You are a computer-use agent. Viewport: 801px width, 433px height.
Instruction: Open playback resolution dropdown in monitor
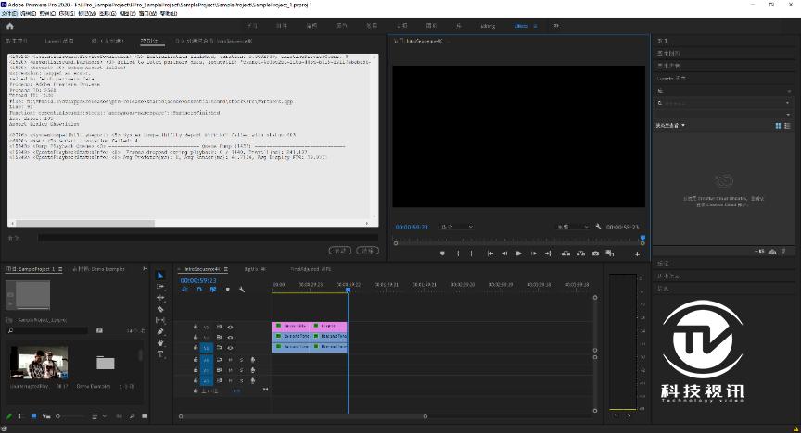pyautogui.click(x=572, y=227)
